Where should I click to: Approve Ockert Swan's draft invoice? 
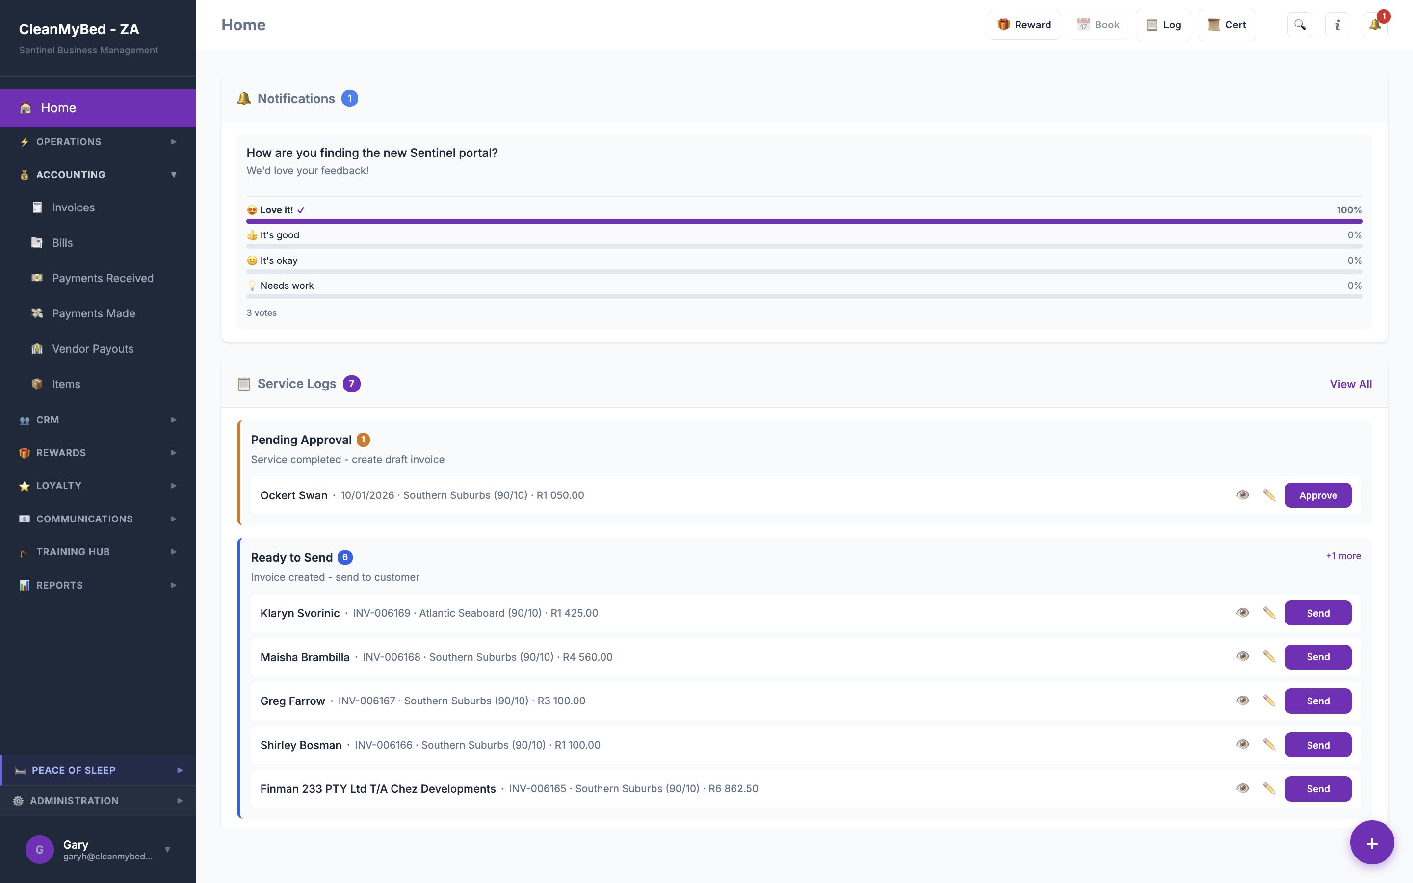(1318, 494)
